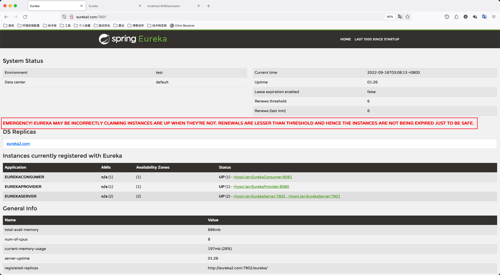The width and height of the screenshot is (500, 275).
Task: Open the eureka2.com replica link
Action: (x=18, y=144)
